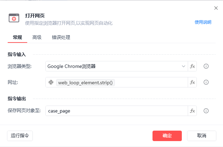Expand the browser type dropdown chevron
Screen dimensions: 223x147
[x=184, y=66]
